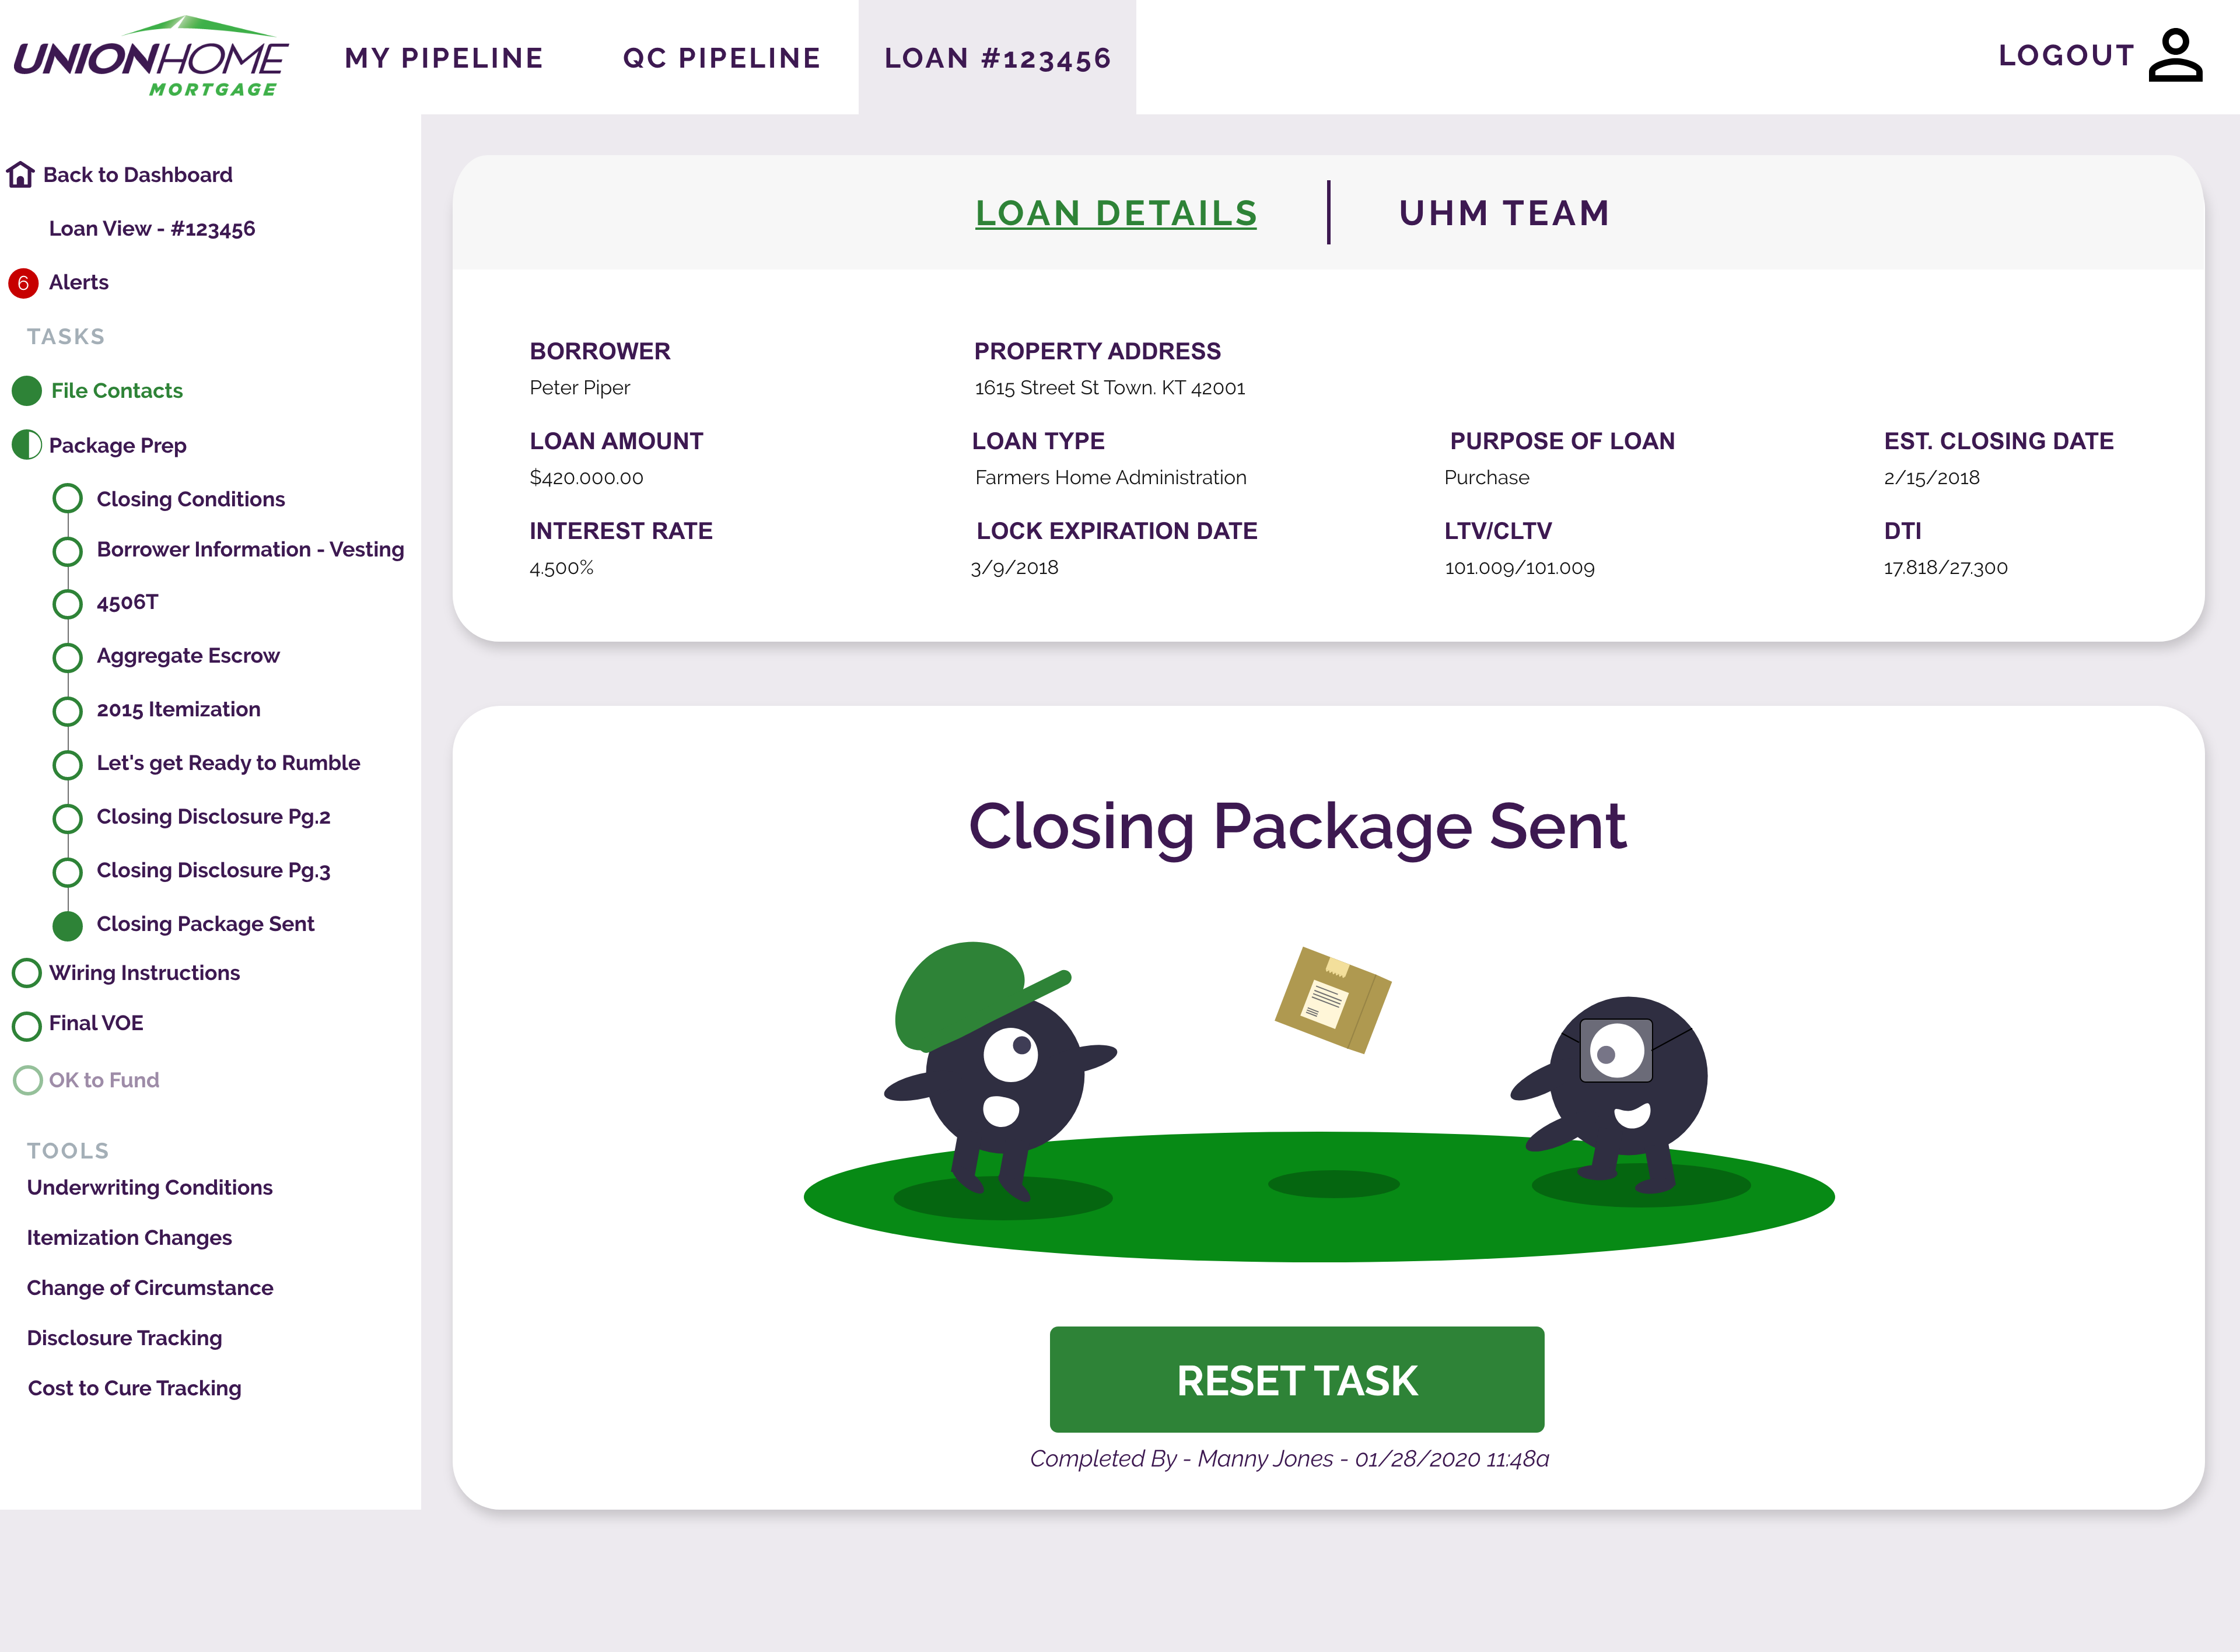This screenshot has width=2240, height=1652.
Task: Mark the Closing Conditions step circle
Action: (x=67, y=497)
